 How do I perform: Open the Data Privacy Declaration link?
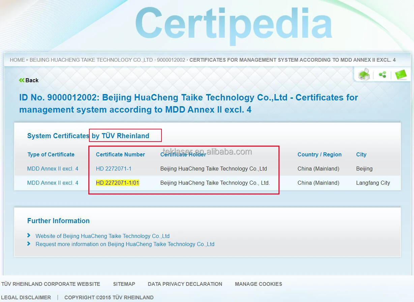tap(185, 284)
